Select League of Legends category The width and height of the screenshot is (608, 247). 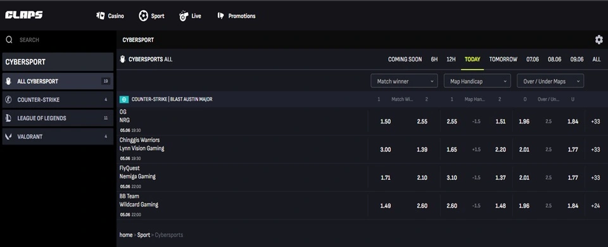(x=58, y=118)
